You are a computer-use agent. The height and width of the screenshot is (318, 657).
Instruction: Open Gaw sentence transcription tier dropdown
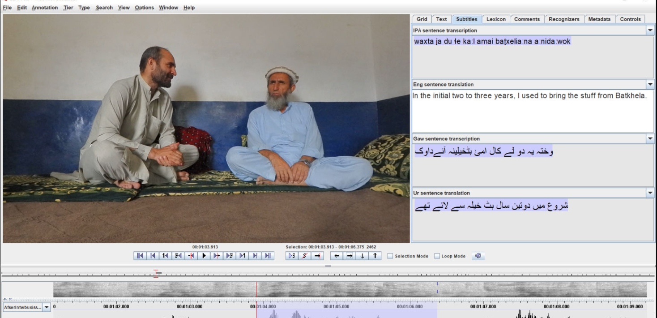[650, 138]
